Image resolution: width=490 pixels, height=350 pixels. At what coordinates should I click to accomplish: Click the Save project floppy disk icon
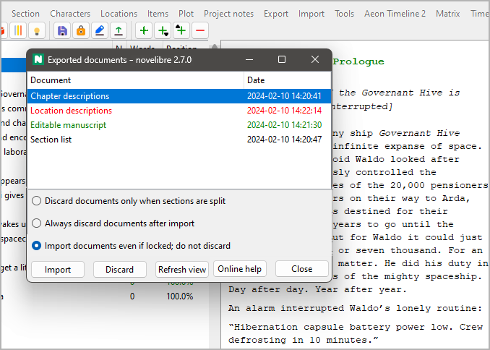click(62, 30)
